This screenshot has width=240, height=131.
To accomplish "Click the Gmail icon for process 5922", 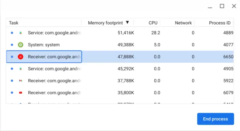I will click(21, 81).
